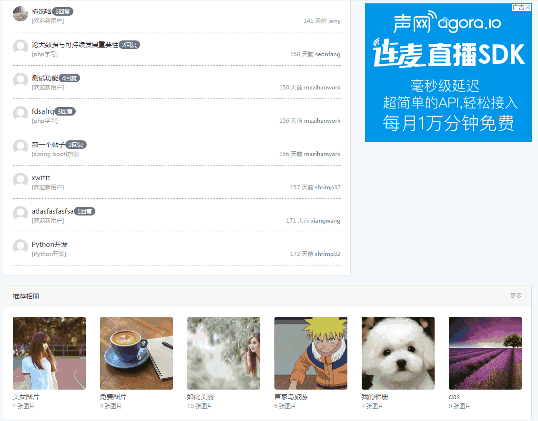
Task: Open the lavender field das album thumbnail
Action: 485,353
